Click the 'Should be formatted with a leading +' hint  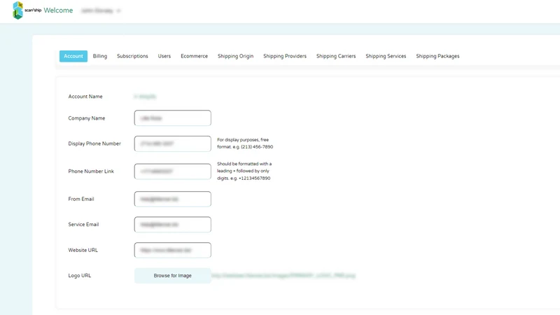[244, 171]
